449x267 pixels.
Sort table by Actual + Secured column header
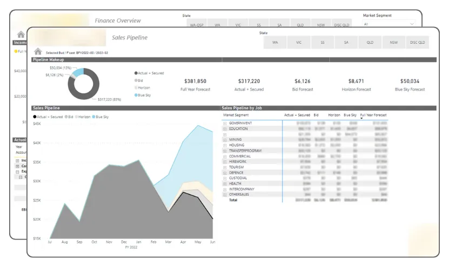point(297,115)
